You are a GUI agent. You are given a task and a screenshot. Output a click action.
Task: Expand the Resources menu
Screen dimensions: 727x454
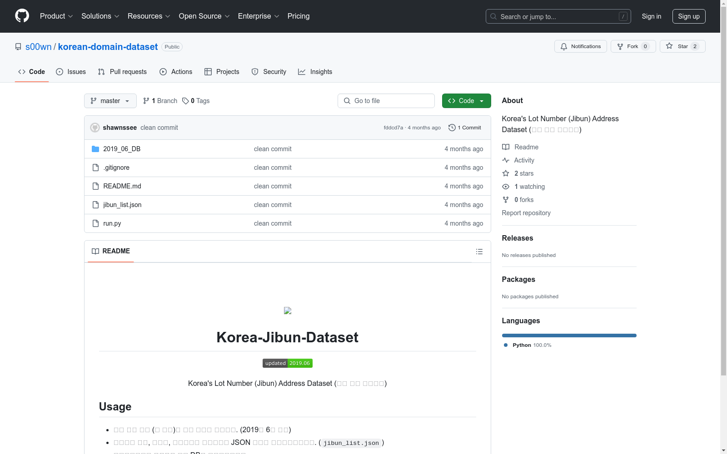tap(149, 16)
